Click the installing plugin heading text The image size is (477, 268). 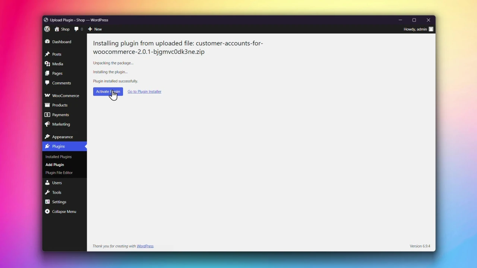pyautogui.click(x=178, y=47)
